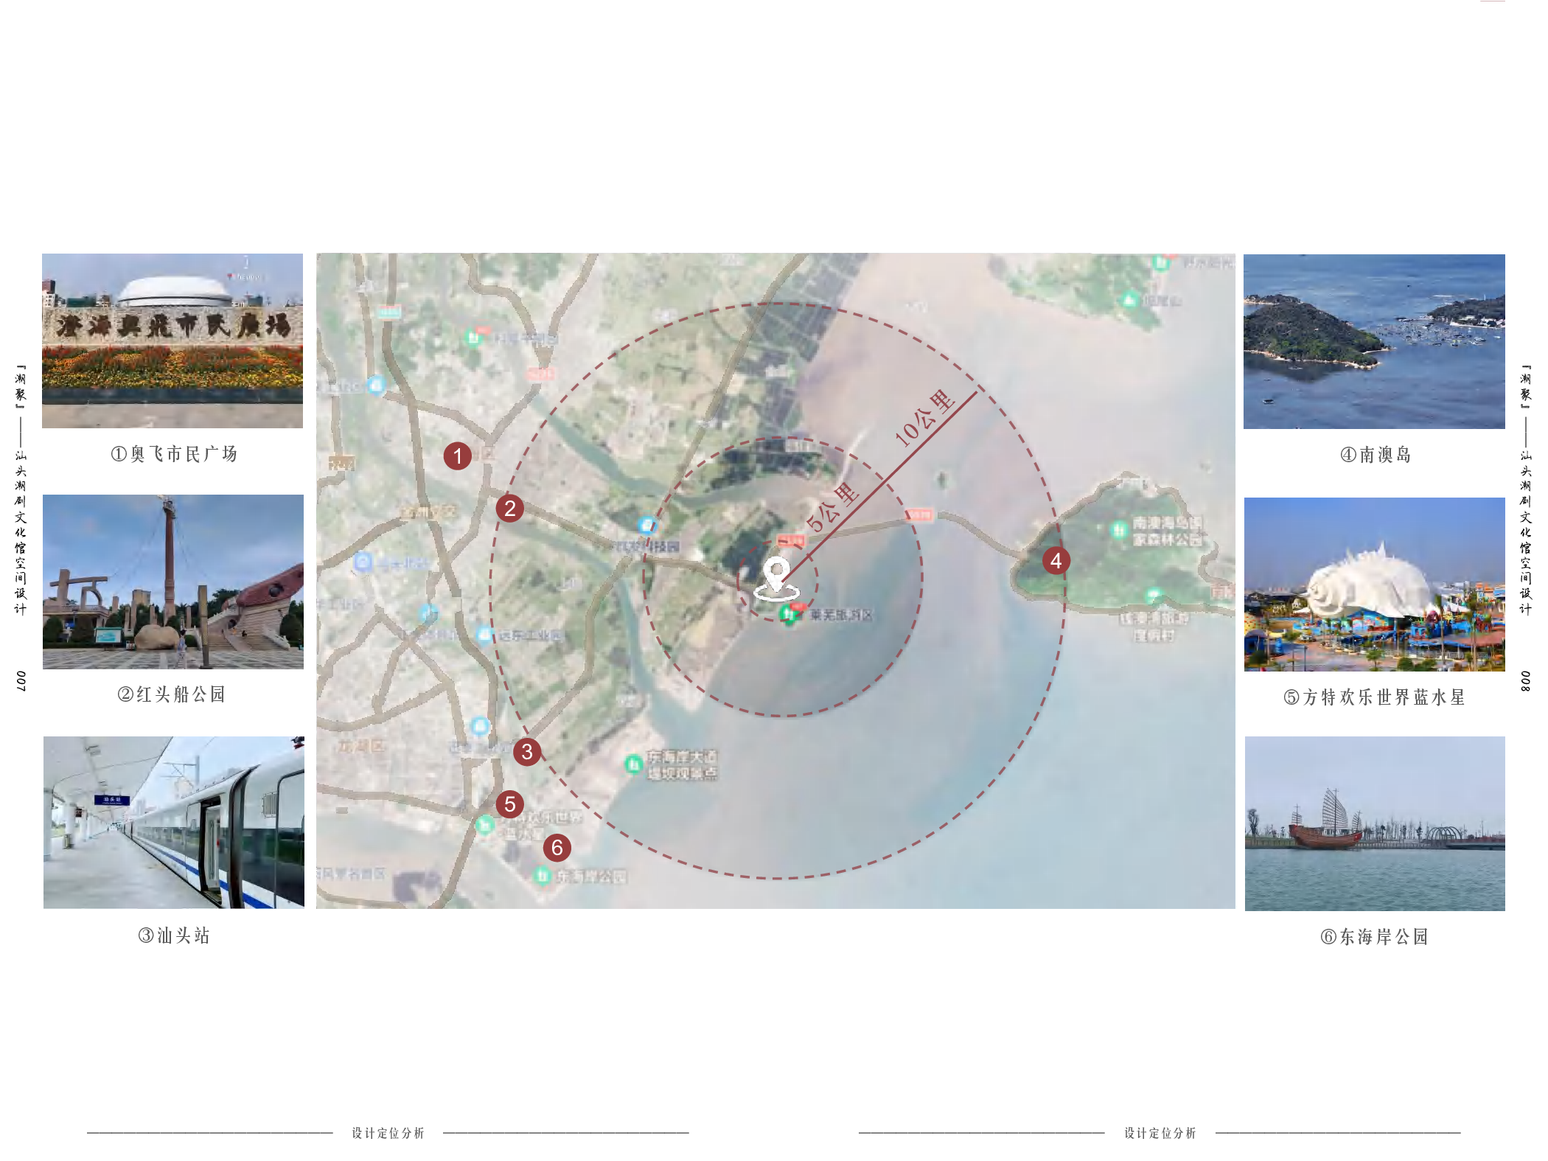The height and width of the screenshot is (1161, 1548).
Task: Click the white location pin at map center
Action: (x=776, y=575)
